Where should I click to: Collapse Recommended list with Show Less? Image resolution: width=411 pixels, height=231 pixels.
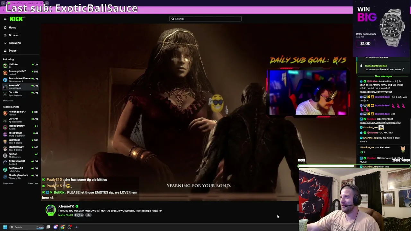33,184
